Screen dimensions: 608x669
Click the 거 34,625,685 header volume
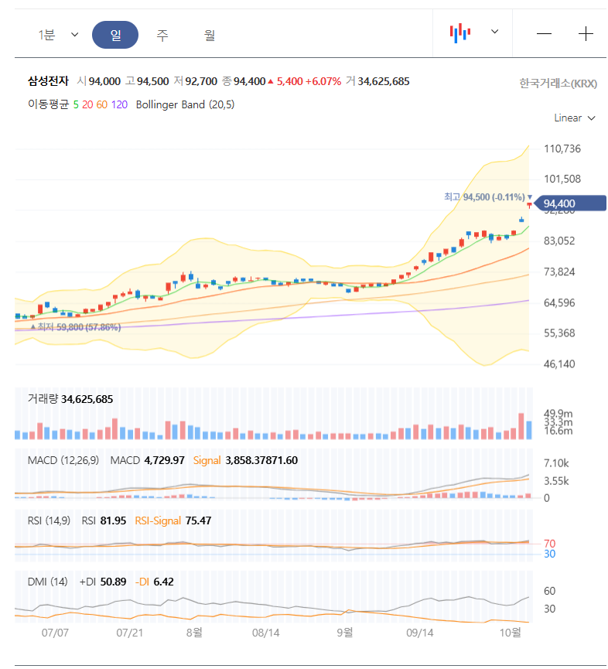click(x=377, y=81)
